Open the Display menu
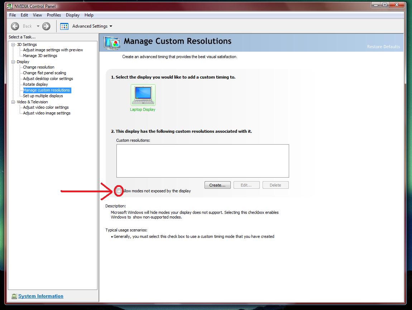412x310 pixels. coord(72,15)
